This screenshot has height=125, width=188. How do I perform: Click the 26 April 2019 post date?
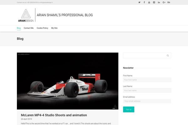(x=26, y=119)
